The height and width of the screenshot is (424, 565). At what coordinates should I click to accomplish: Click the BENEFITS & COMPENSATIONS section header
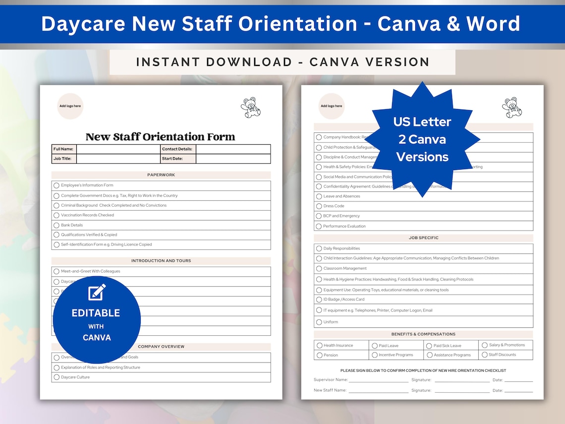pyautogui.click(x=423, y=334)
